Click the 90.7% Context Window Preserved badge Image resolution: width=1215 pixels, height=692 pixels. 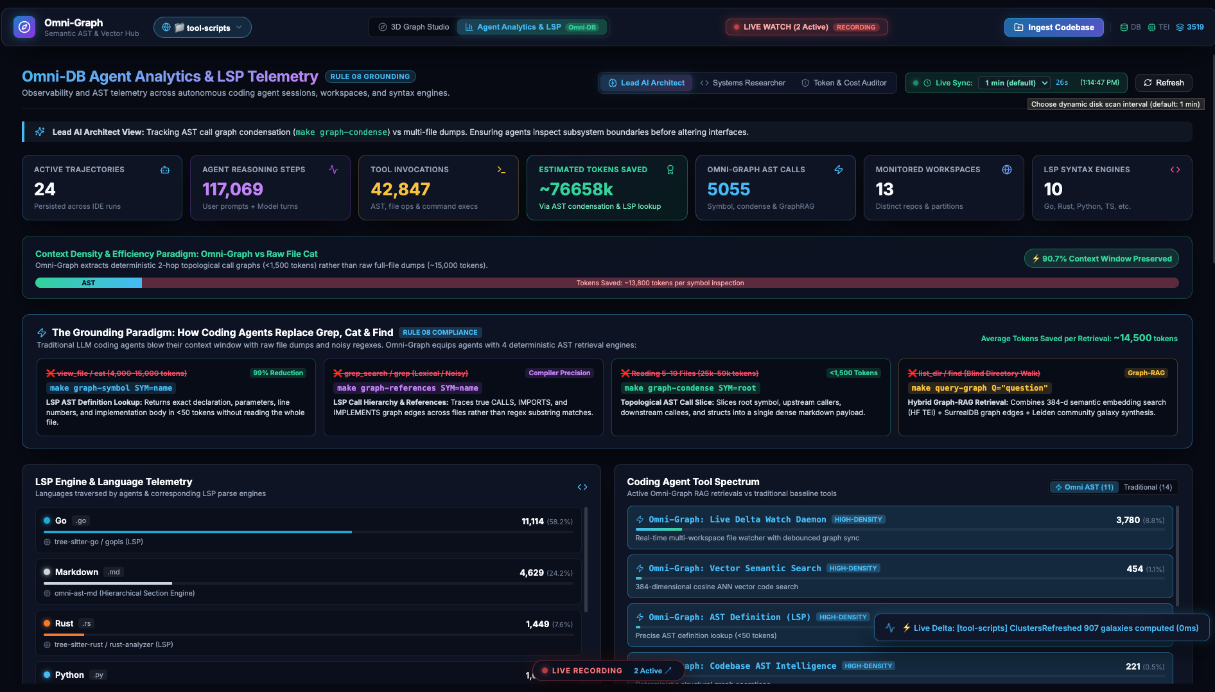click(1101, 258)
